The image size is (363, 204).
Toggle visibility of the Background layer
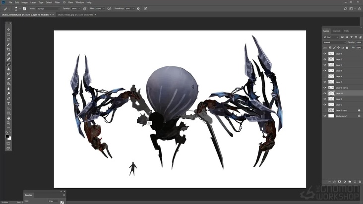tap(325, 116)
